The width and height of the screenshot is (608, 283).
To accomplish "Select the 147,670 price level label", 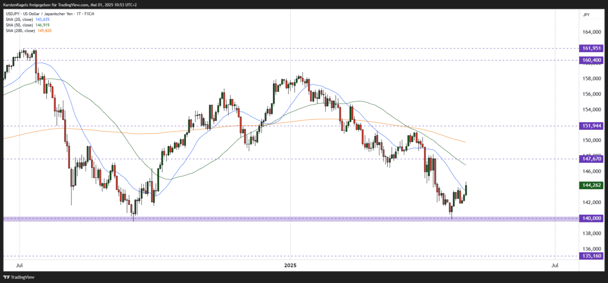I will (591, 159).
